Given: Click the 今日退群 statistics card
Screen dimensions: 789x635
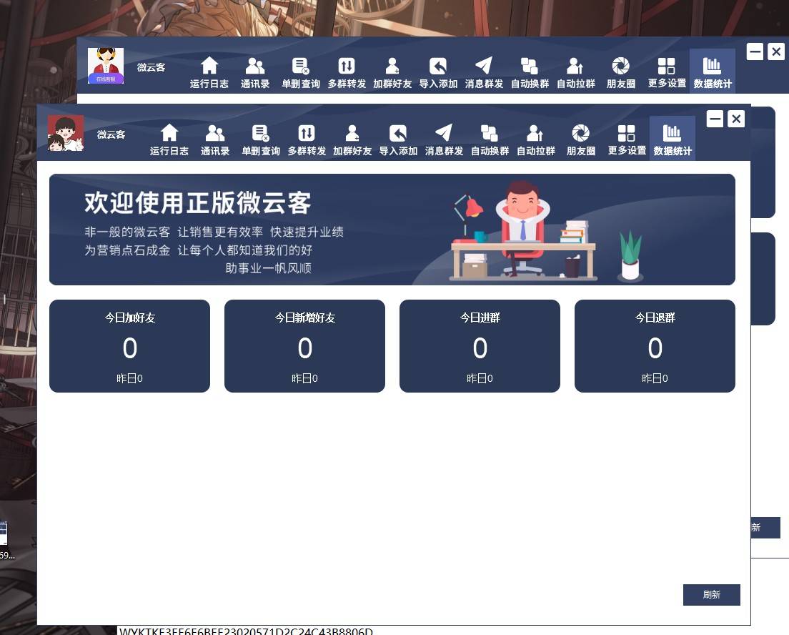Looking at the screenshot, I should click(655, 346).
